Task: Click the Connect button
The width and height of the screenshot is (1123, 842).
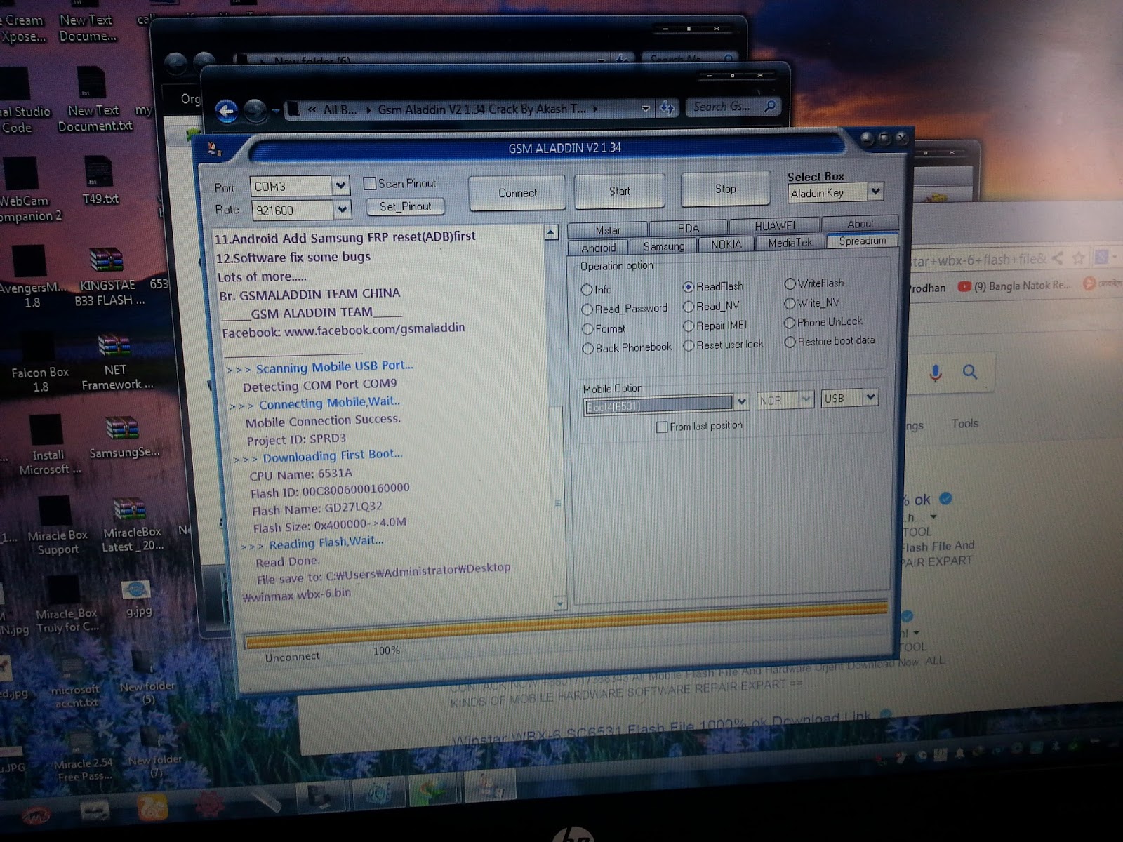Action: tap(517, 193)
